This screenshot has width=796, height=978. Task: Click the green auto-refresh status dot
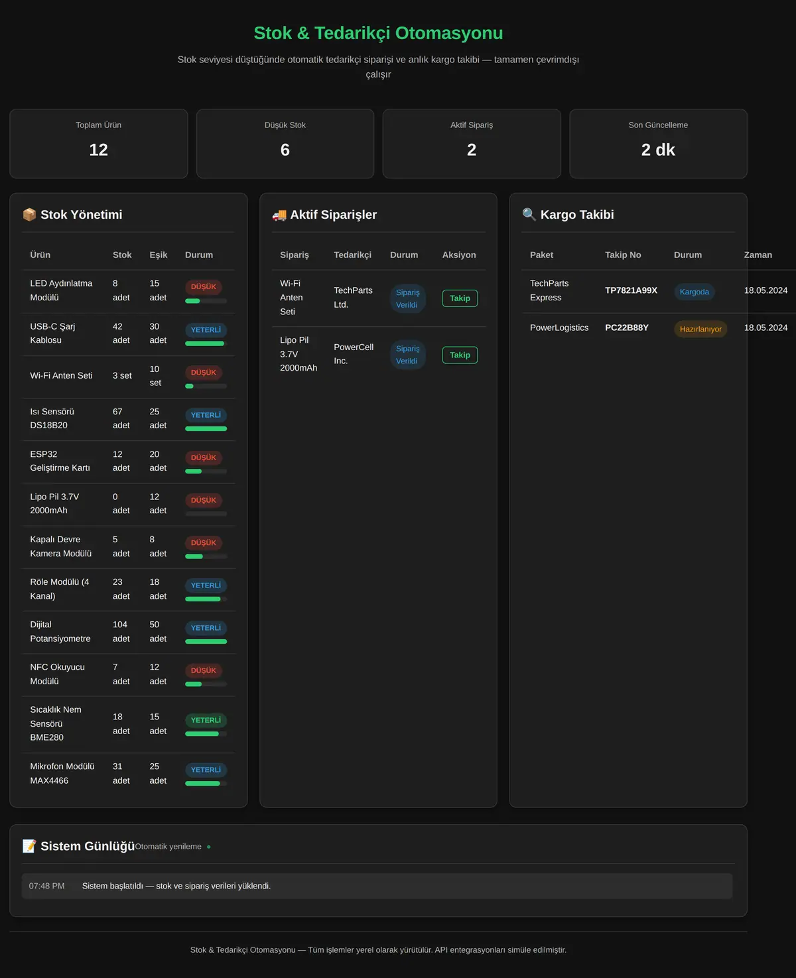[x=209, y=847]
